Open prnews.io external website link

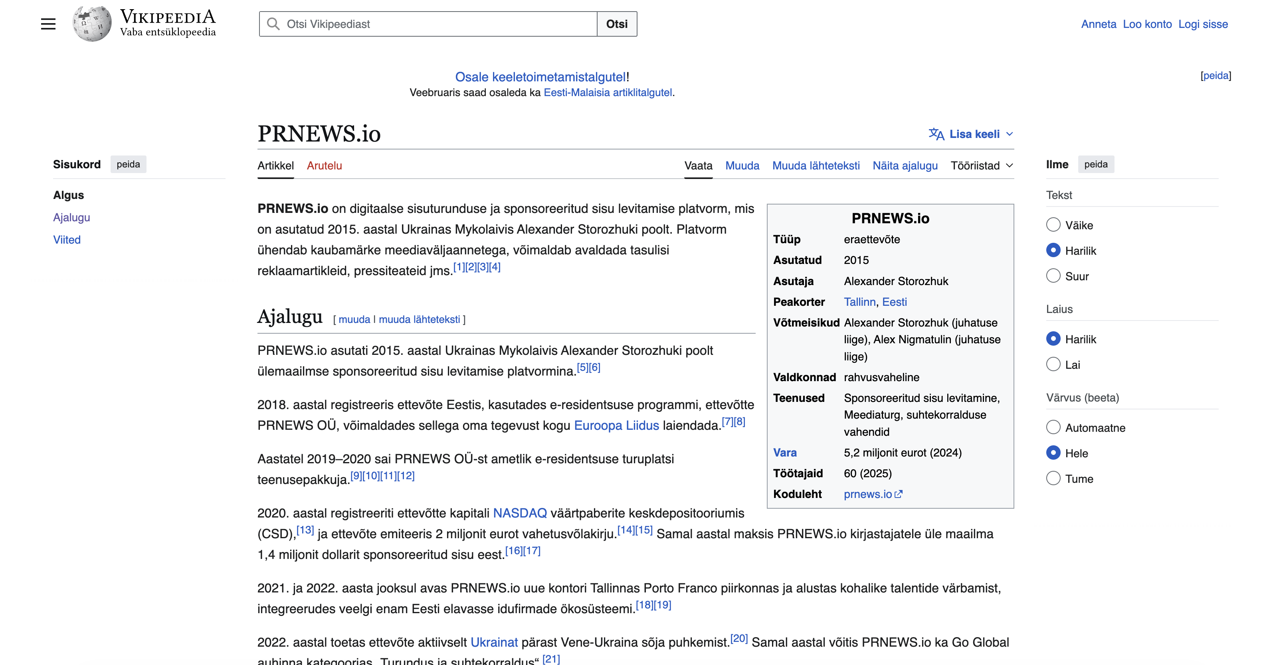coord(872,494)
